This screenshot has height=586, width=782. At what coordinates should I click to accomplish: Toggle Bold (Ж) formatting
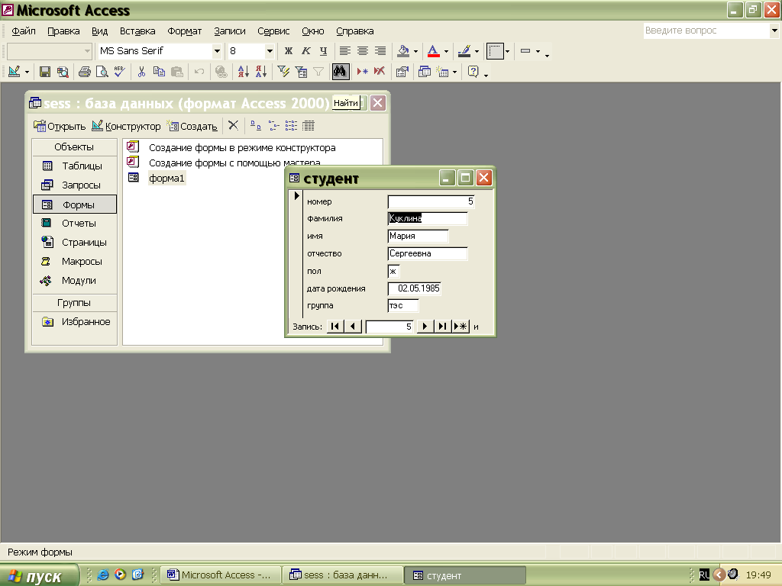(288, 51)
